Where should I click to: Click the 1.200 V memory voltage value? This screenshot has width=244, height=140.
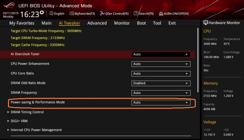(229, 96)
